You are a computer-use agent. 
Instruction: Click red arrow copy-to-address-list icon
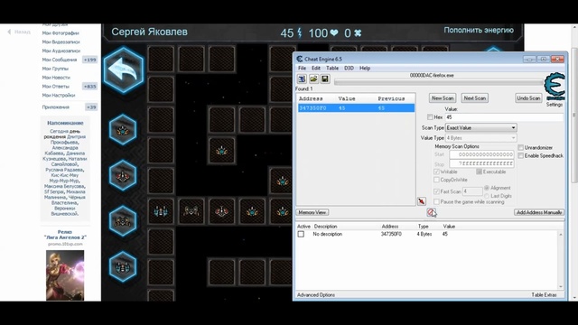tap(422, 201)
